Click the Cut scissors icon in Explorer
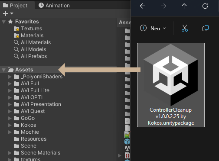The height and width of the screenshot is (161, 219). point(185,28)
